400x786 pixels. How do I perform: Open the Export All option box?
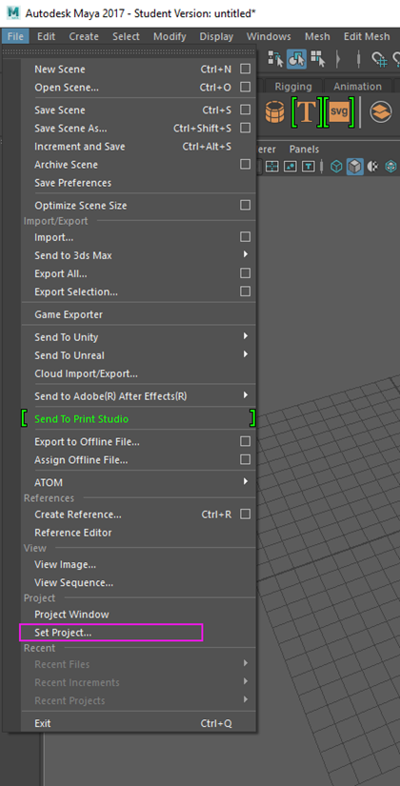click(245, 273)
